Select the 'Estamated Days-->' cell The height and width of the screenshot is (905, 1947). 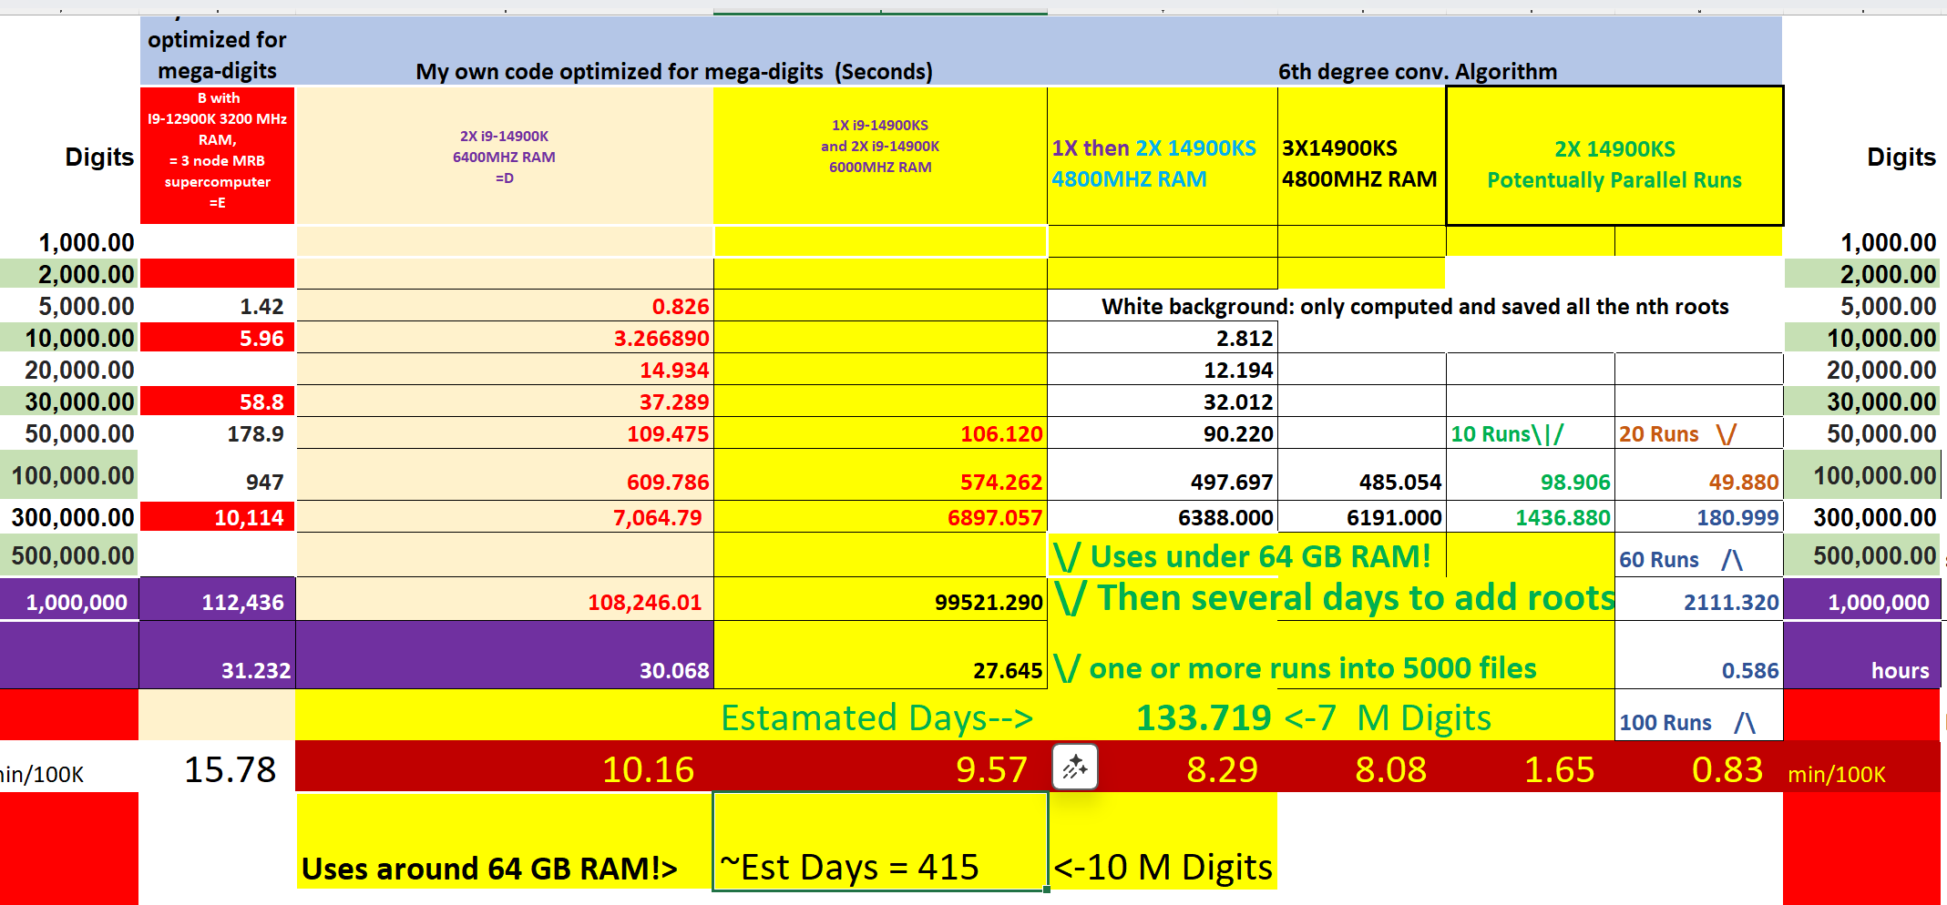click(876, 717)
